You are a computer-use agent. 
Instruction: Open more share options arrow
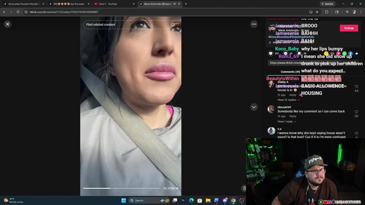356,54
